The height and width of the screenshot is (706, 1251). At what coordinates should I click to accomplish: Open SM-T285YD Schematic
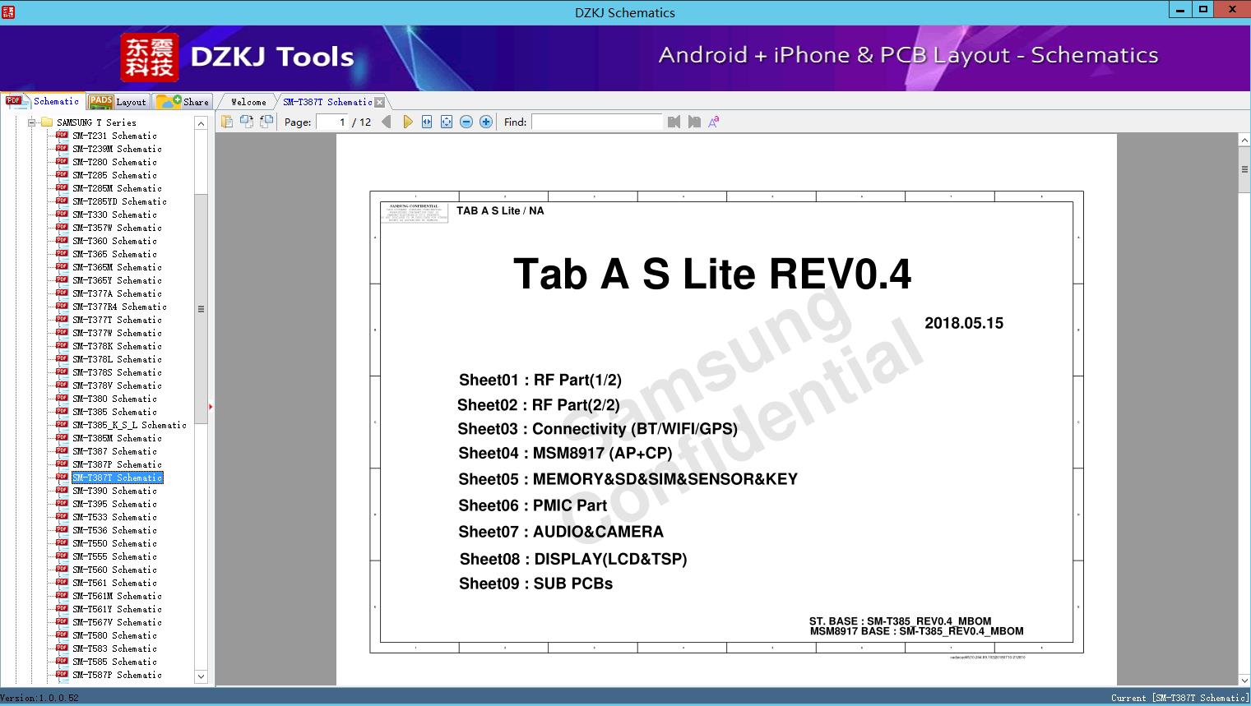[x=119, y=201]
